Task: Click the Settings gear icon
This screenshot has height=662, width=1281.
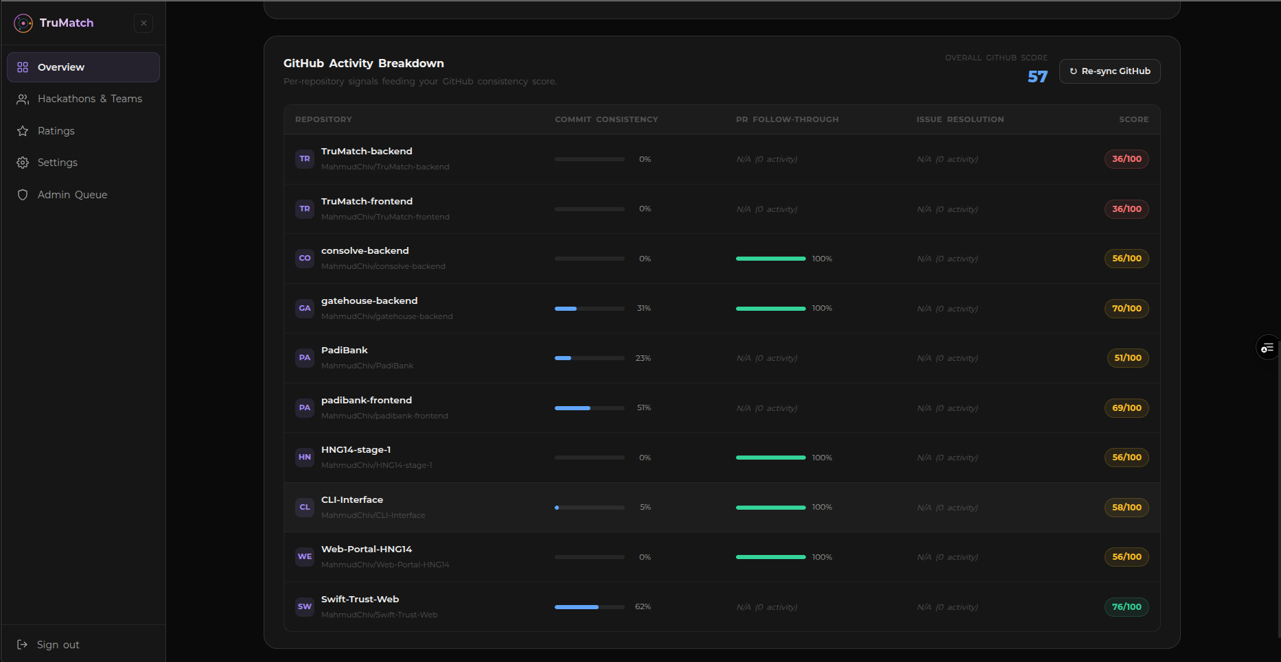Action: tap(23, 163)
